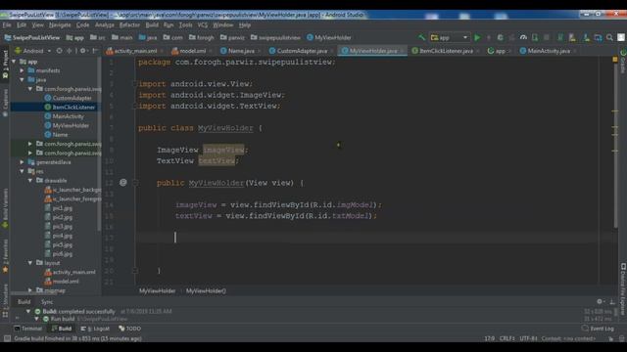This screenshot has height=352, width=627.
Task: Open the Refactor menu
Action: point(129,24)
